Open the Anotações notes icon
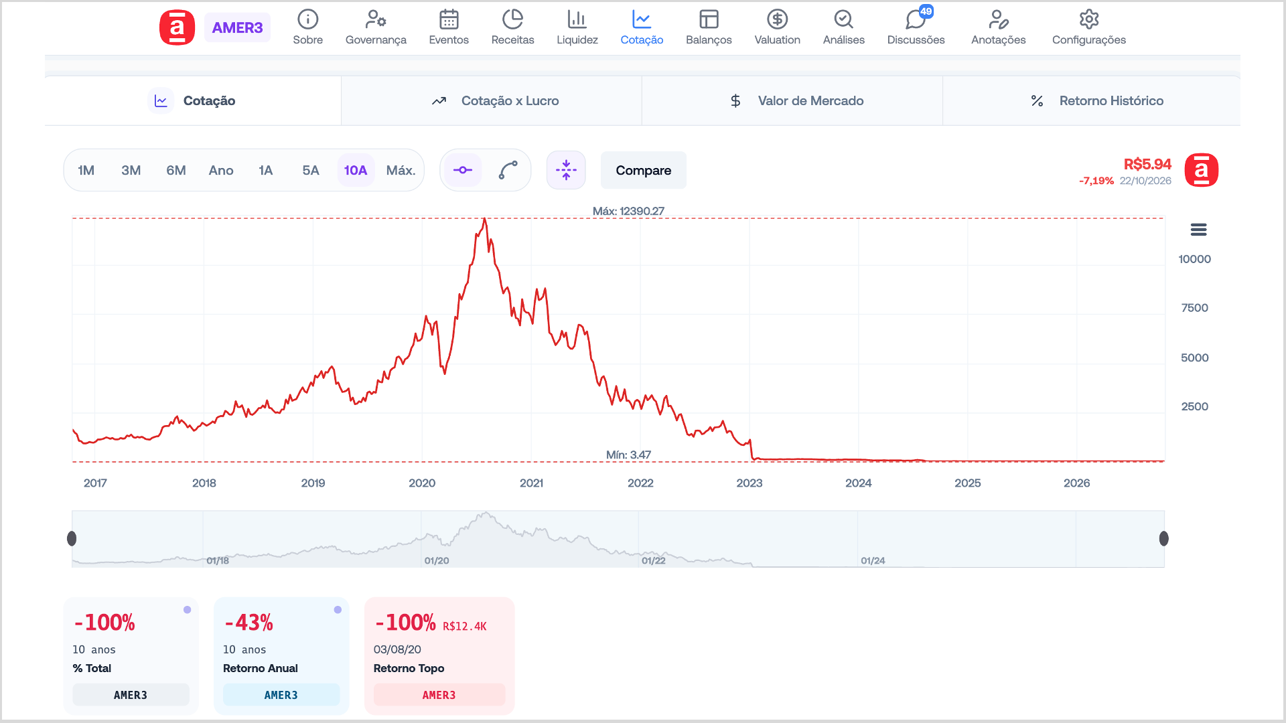This screenshot has width=1286, height=723. [998, 19]
